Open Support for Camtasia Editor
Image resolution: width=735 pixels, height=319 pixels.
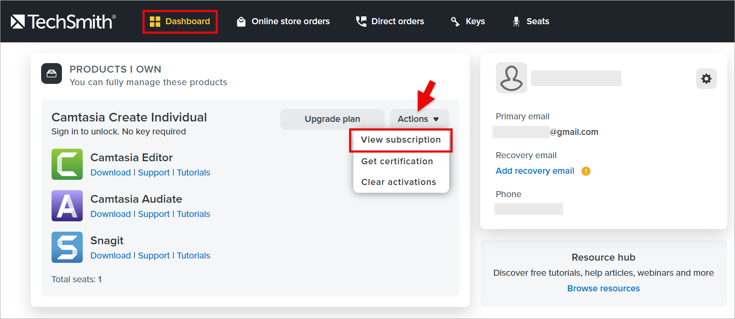pyautogui.click(x=154, y=172)
